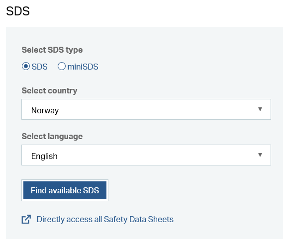Choose the SDS label text next to radio
Screen dimensions: 283x239
click(x=39, y=67)
